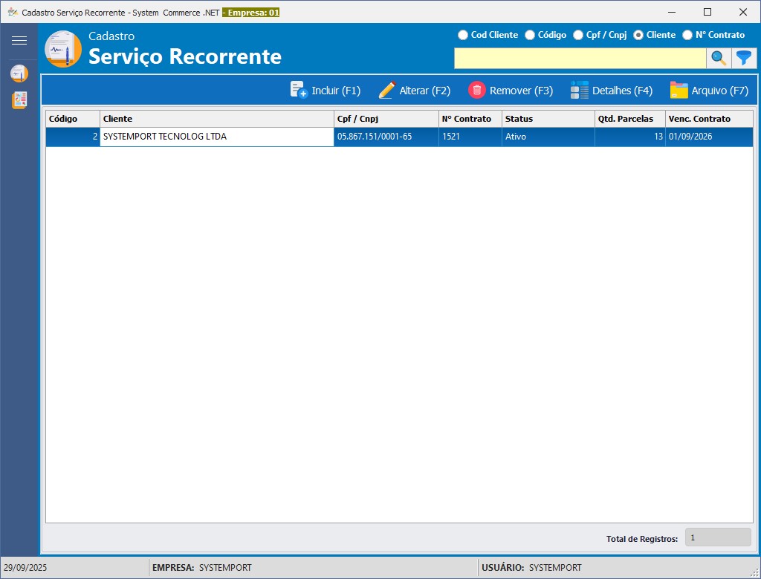
Task: Click the pencil icon next to Alterar
Action: [386, 90]
